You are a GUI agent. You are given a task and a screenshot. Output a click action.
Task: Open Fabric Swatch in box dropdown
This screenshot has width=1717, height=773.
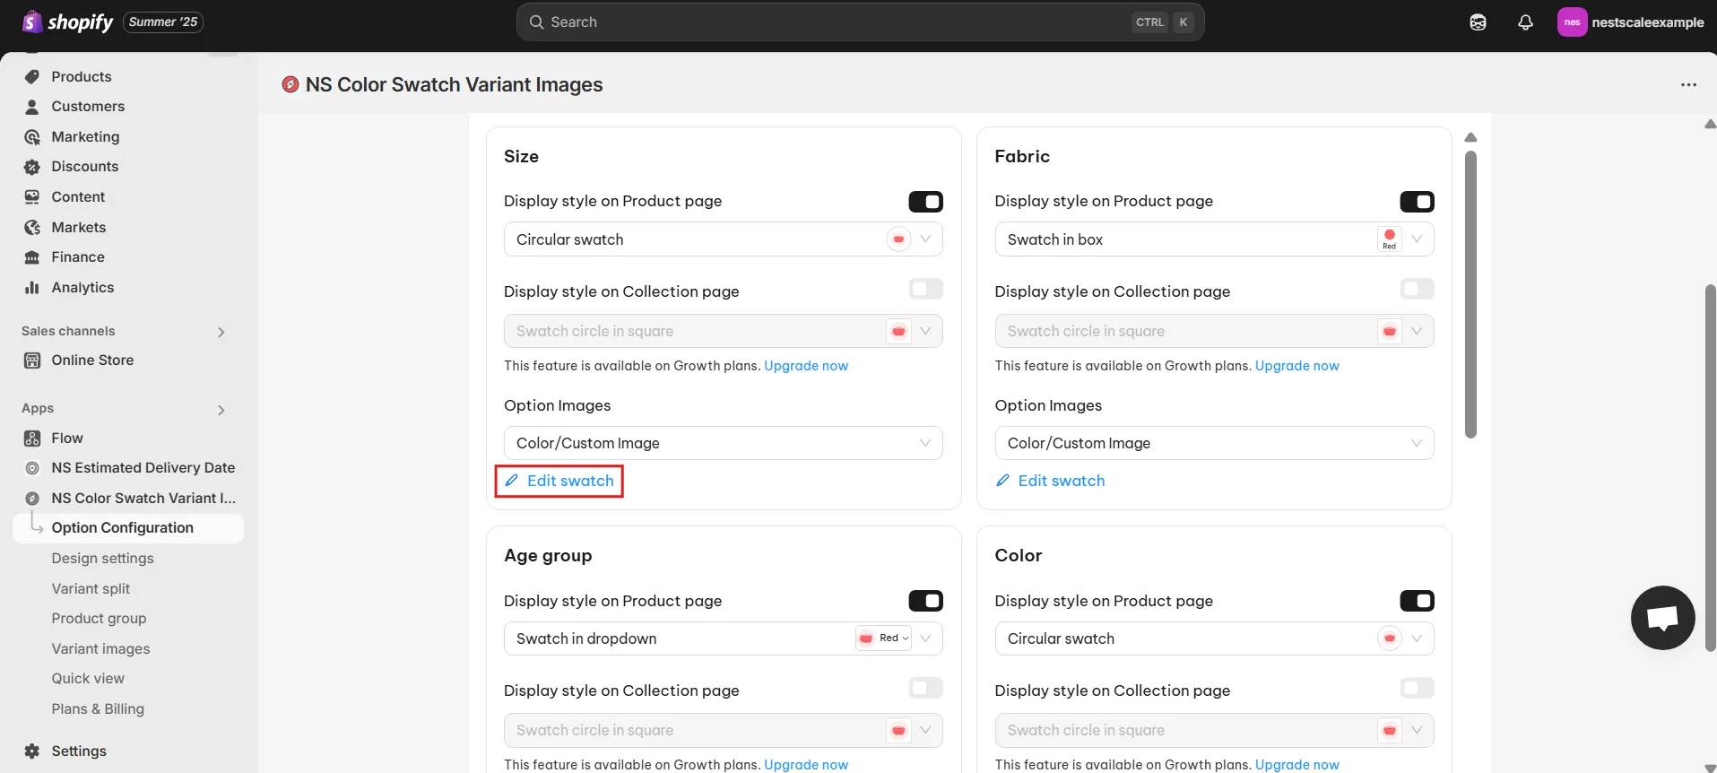pos(1214,239)
